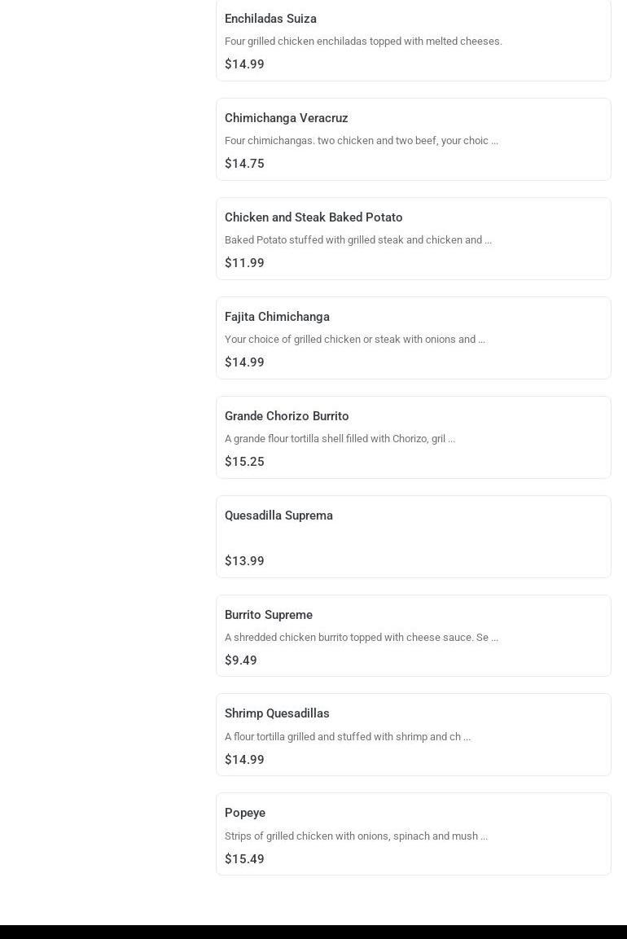627x939 pixels.
Task: Open the Enchiladas Suiza menu item
Action: 413,40
